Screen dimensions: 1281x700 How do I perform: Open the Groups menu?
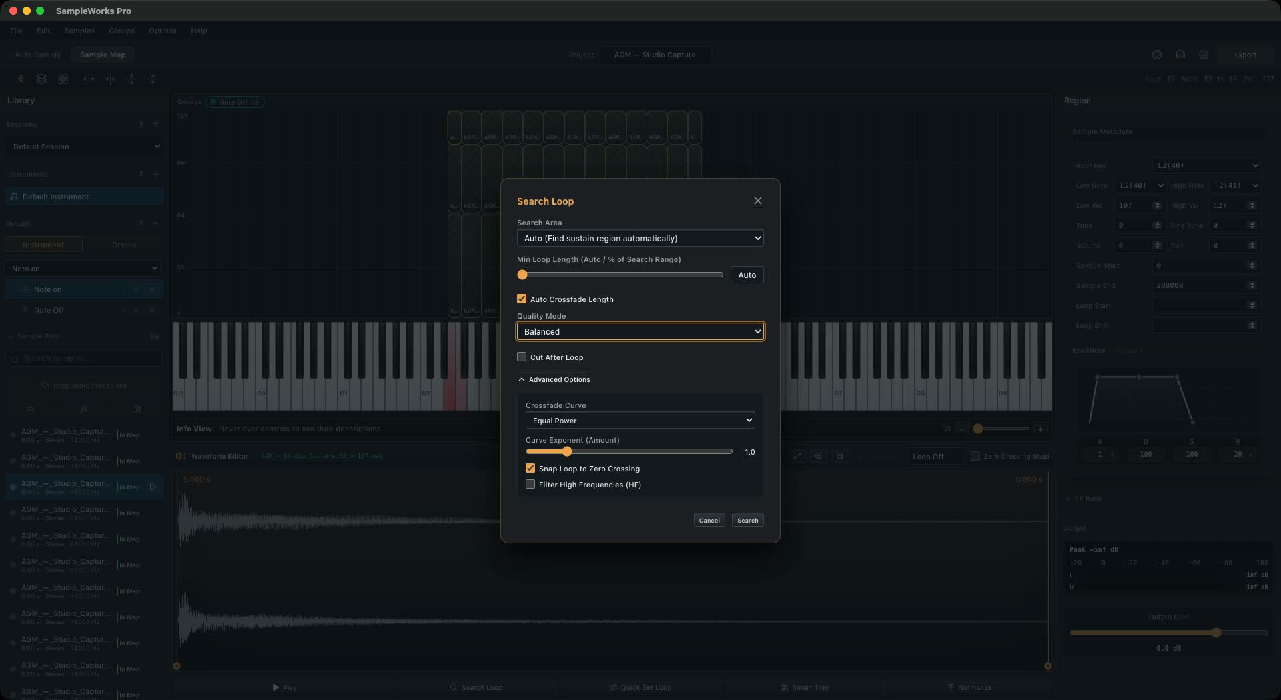(x=121, y=31)
